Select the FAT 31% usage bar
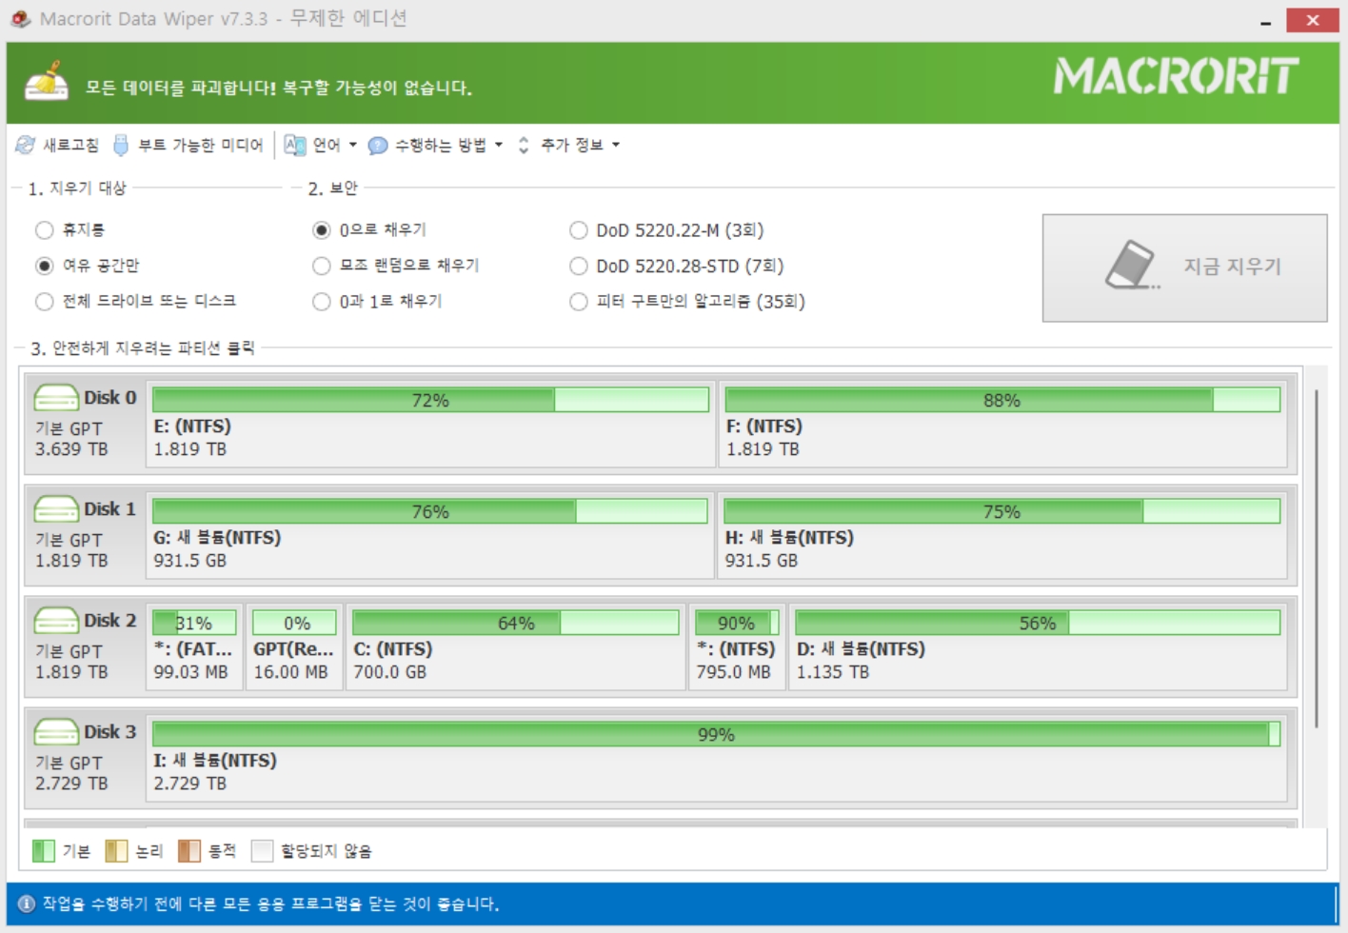Image resolution: width=1348 pixels, height=933 pixels. tap(194, 623)
